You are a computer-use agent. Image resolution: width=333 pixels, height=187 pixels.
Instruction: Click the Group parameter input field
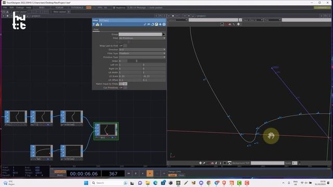click(140, 34)
